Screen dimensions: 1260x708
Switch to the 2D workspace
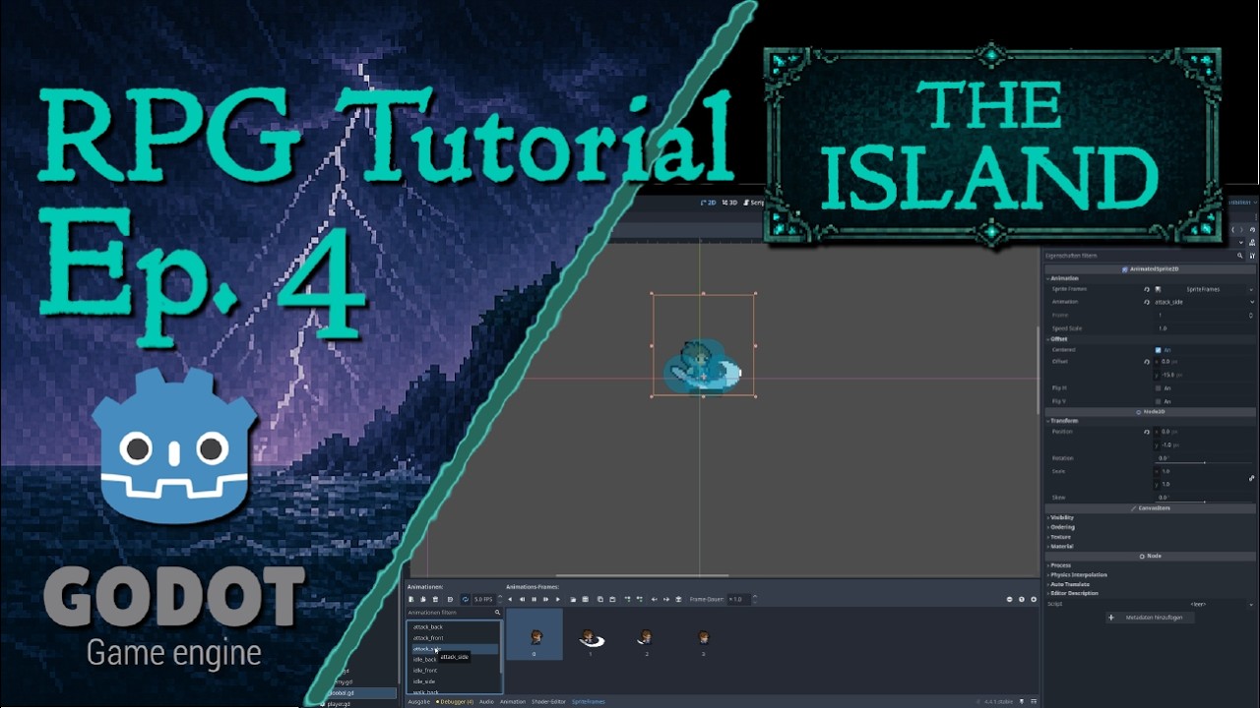pyautogui.click(x=708, y=203)
